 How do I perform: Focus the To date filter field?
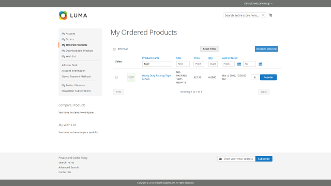coord(249,64)
